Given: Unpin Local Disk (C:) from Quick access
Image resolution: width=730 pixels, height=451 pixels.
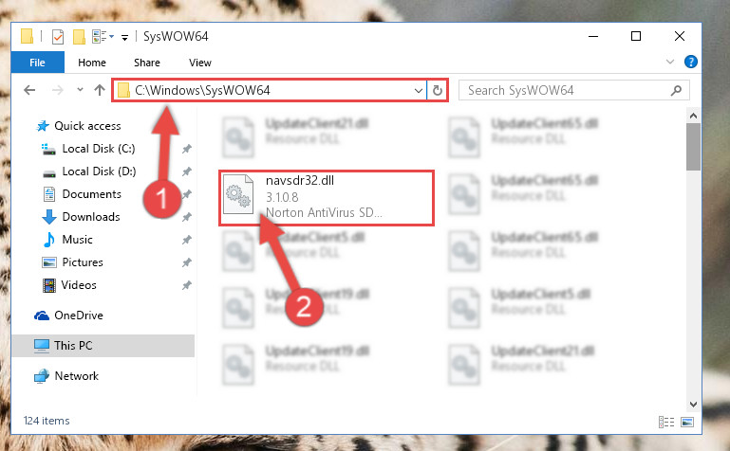Looking at the screenshot, I should [187, 149].
